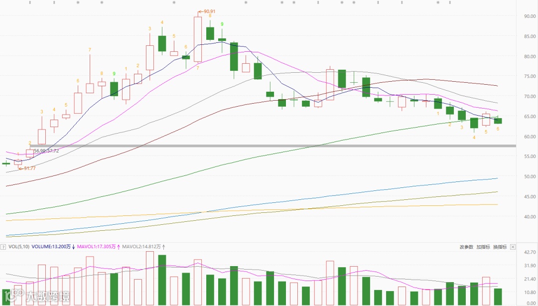Click the tall candle topping at 90.91

pos(198,39)
